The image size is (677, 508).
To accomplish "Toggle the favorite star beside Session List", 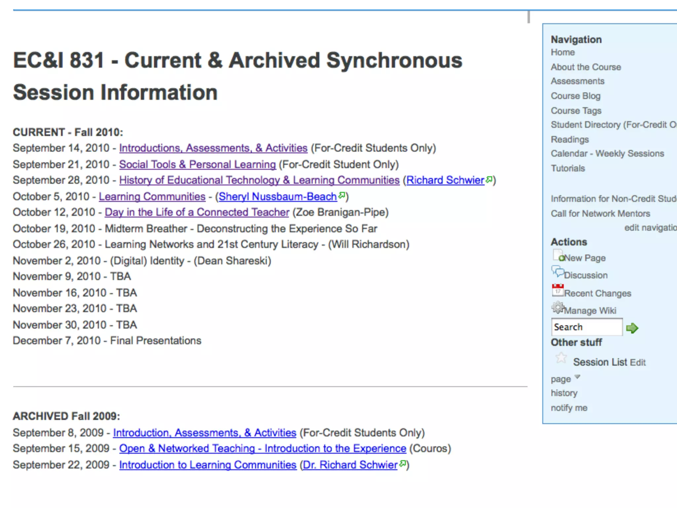I will click(x=561, y=358).
